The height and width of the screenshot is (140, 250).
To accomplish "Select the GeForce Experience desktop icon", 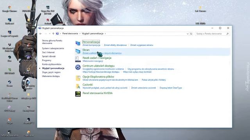I will [9, 133].
